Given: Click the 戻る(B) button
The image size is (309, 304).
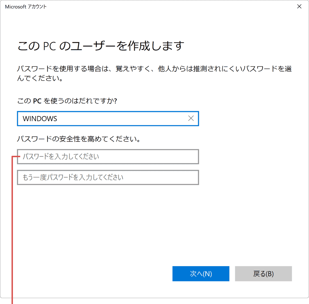Looking at the screenshot, I should click(x=263, y=273).
